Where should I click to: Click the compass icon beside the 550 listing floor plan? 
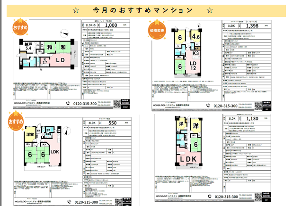67,131
